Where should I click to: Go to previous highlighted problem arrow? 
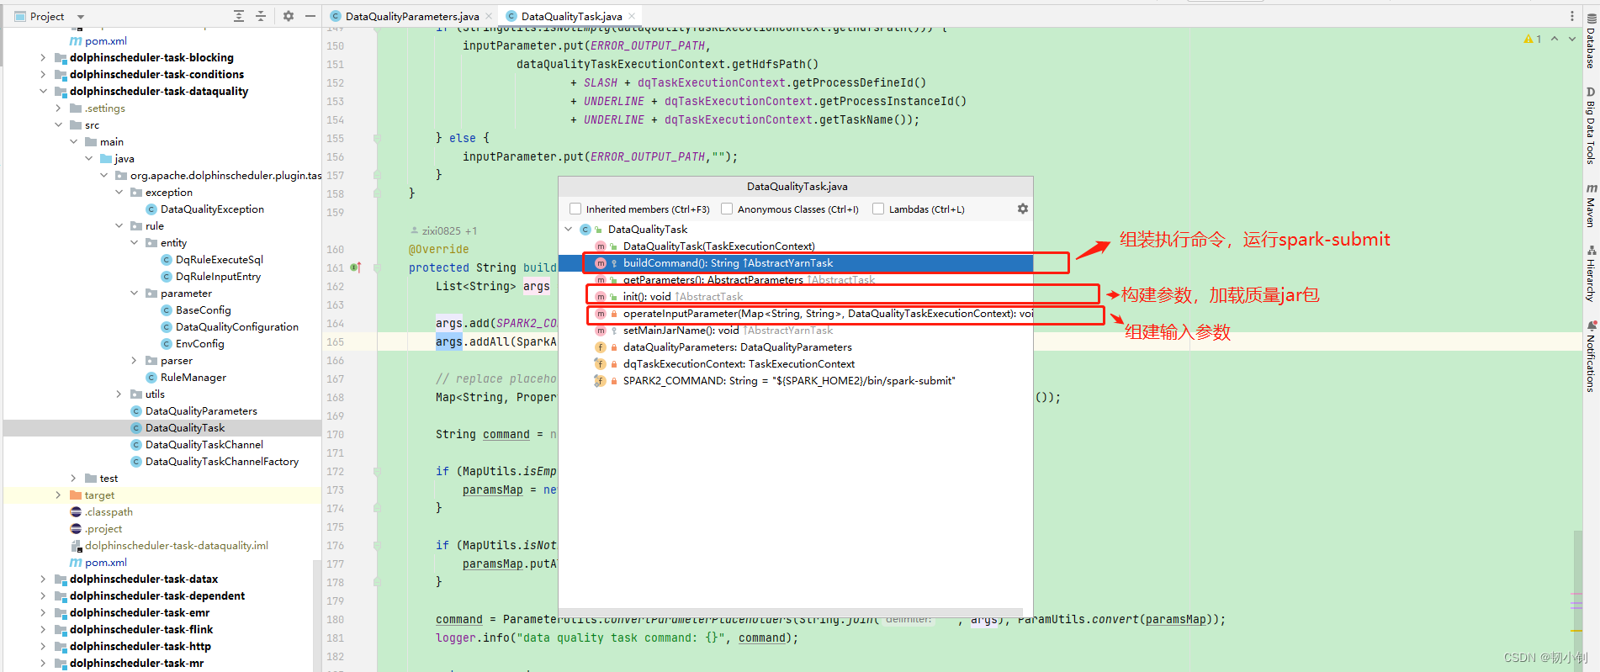point(1555,39)
